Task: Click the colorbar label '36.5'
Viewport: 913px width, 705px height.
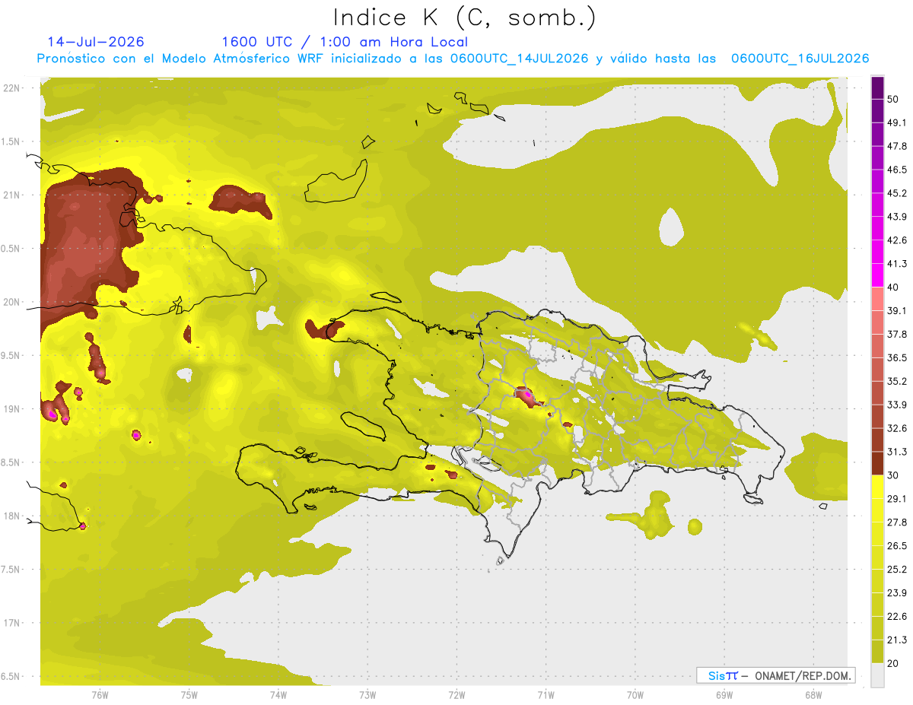Action: (897, 357)
